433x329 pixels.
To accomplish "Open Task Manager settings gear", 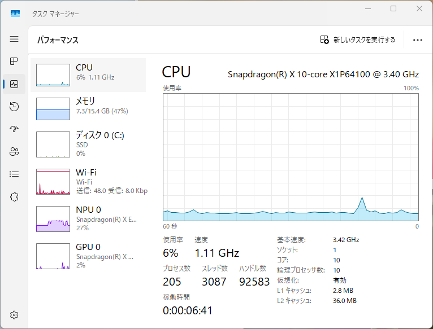I will pyautogui.click(x=14, y=314).
